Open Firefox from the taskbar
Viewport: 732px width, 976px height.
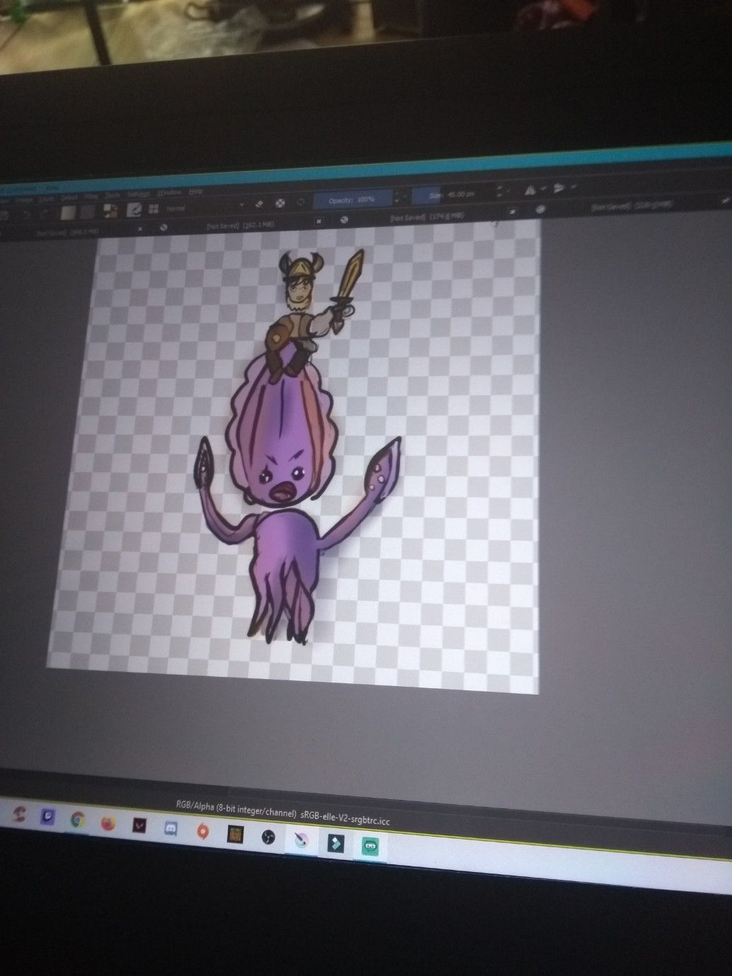108,823
